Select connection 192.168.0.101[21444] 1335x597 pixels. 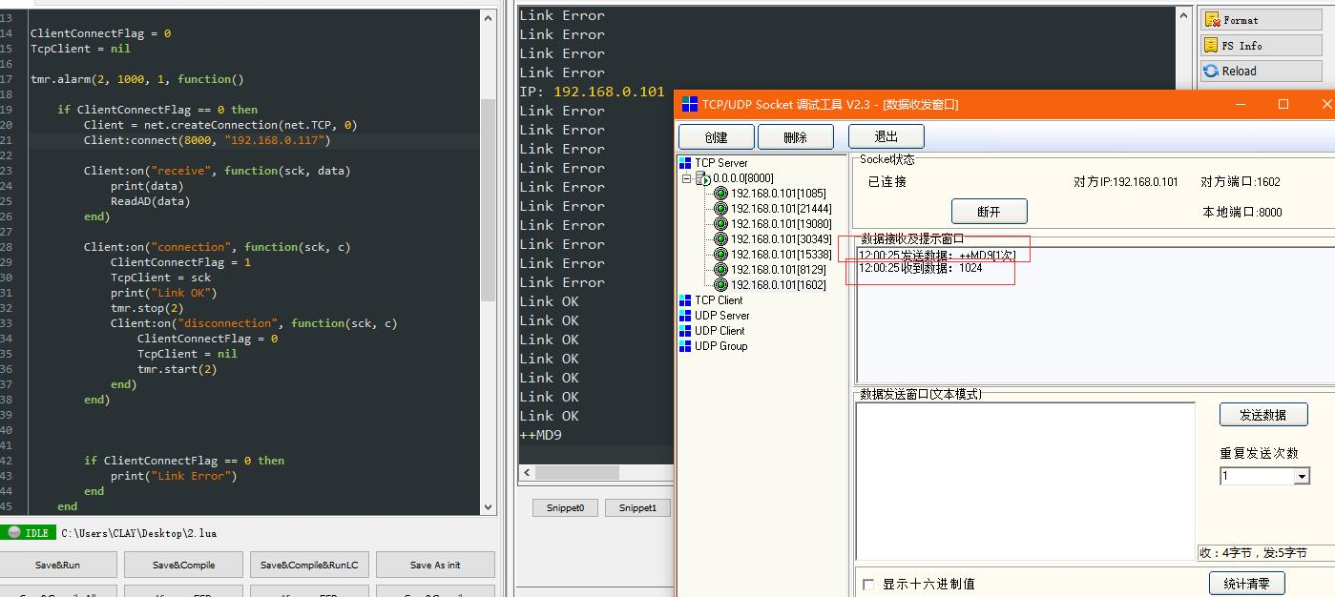point(781,209)
